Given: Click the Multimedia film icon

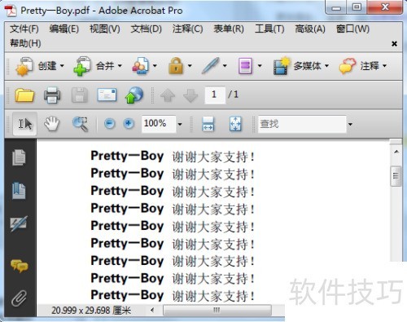Looking at the screenshot, I should click(x=282, y=66).
